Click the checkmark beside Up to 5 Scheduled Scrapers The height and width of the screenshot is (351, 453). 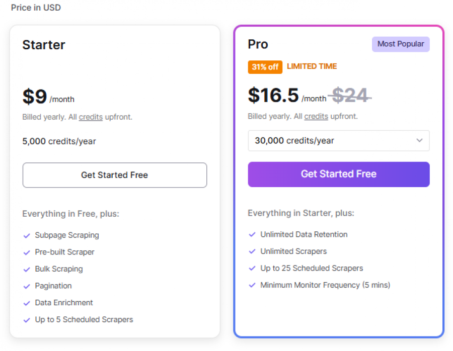point(26,319)
